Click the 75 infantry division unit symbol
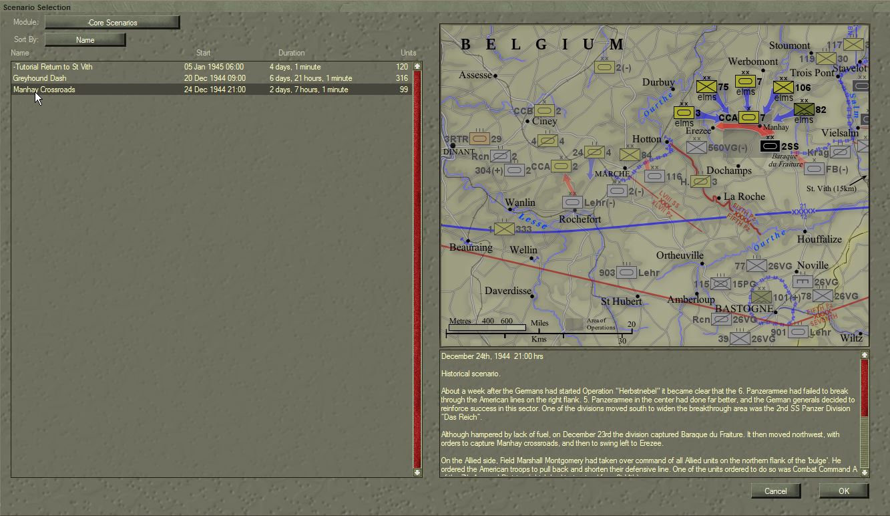Image resolution: width=890 pixels, height=516 pixels. click(x=706, y=87)
